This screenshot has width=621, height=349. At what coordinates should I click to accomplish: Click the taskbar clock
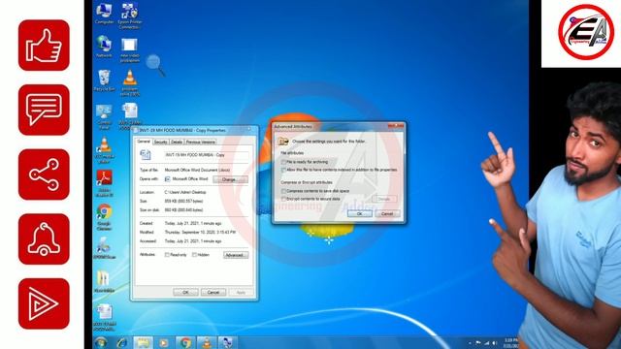point(511,343)
